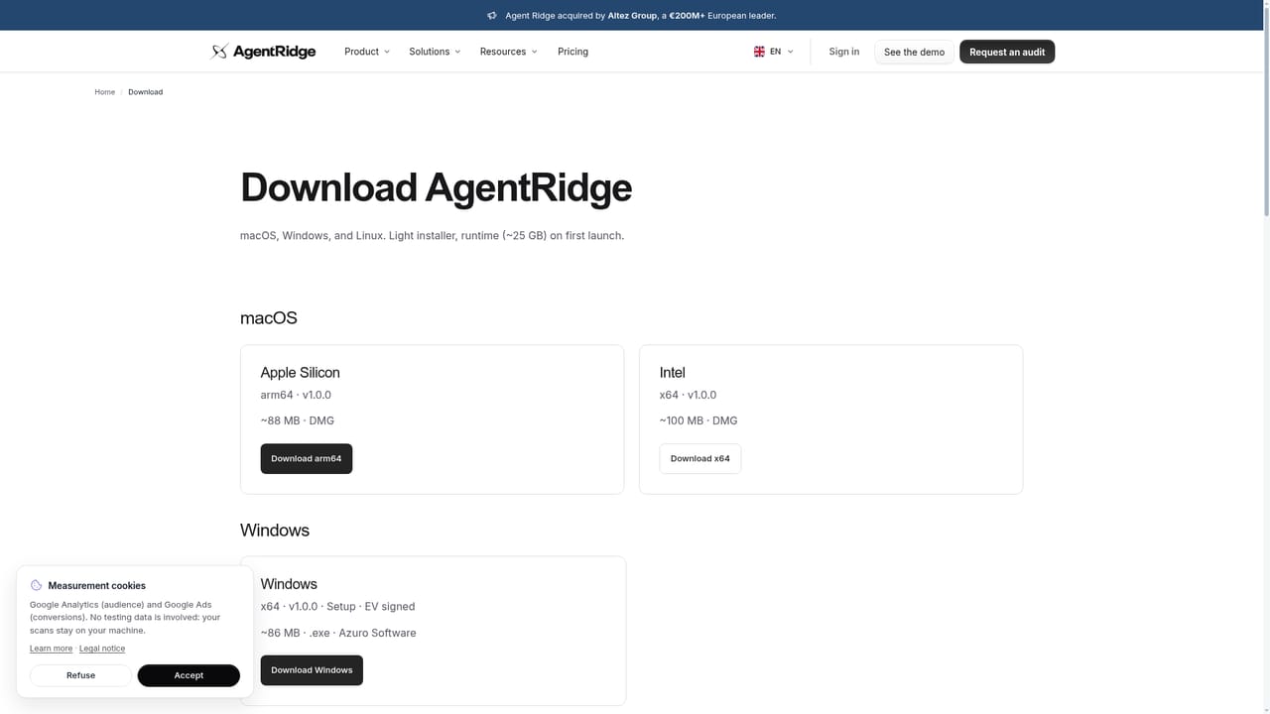Refuse measurement cookies

80,675
